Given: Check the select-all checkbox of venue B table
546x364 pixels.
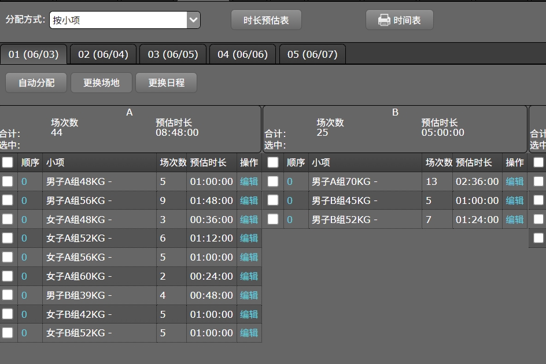Looking at the screenshot, I should click(272, 162).
